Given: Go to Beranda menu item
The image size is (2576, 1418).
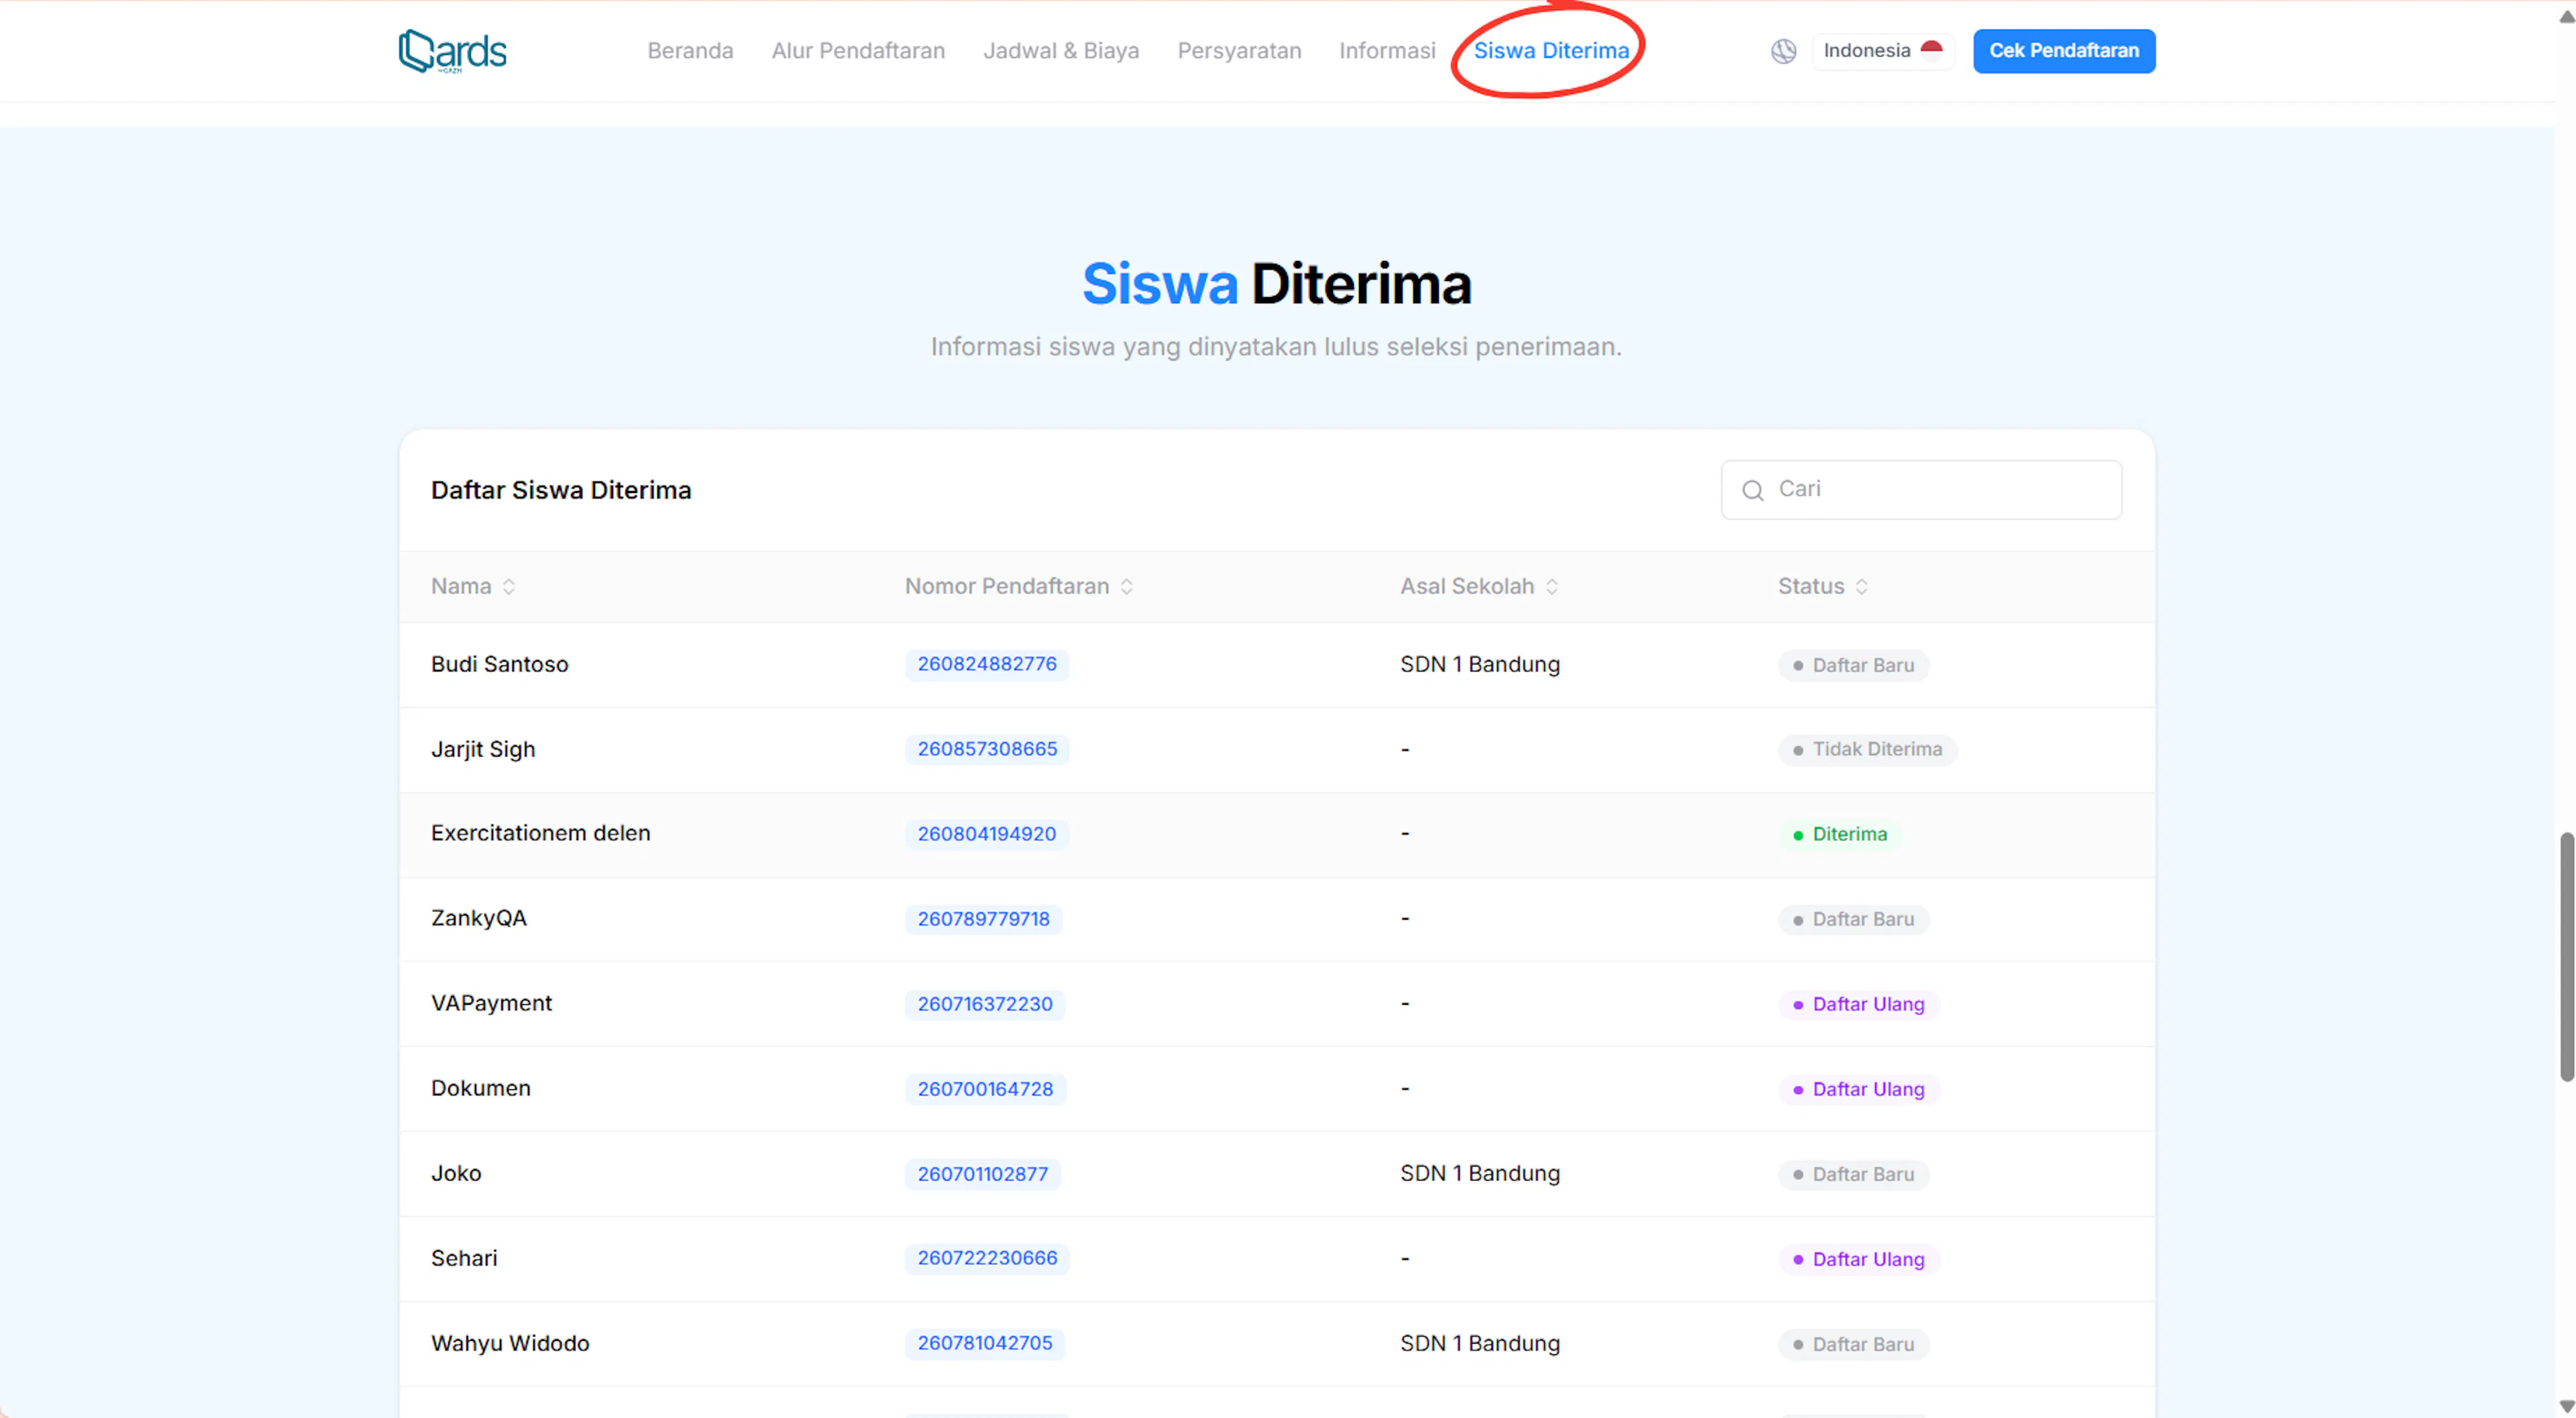Looking at the screenshot, I should point(690,51).
